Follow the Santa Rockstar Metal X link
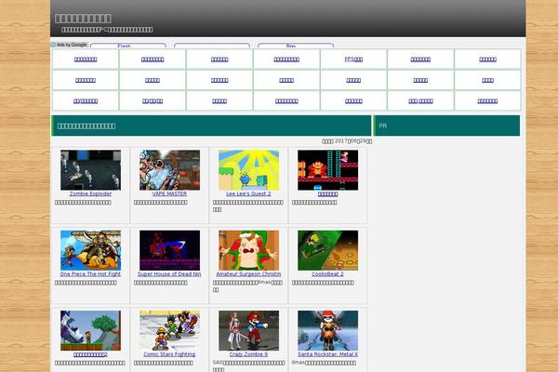The height and width of the screenshot is (372, 558). point(327,354)
